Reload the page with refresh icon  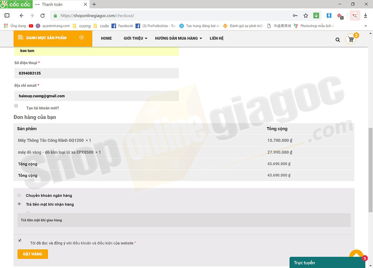43,16
